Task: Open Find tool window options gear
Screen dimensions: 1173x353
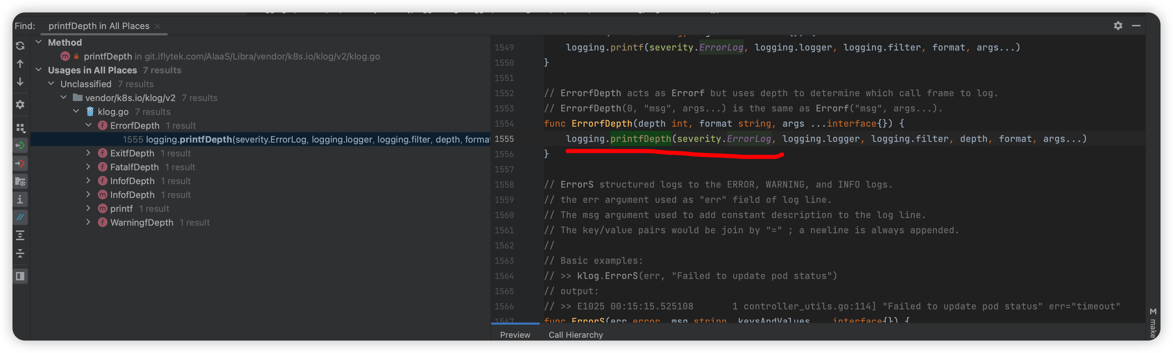Action: pos(1118,26)
